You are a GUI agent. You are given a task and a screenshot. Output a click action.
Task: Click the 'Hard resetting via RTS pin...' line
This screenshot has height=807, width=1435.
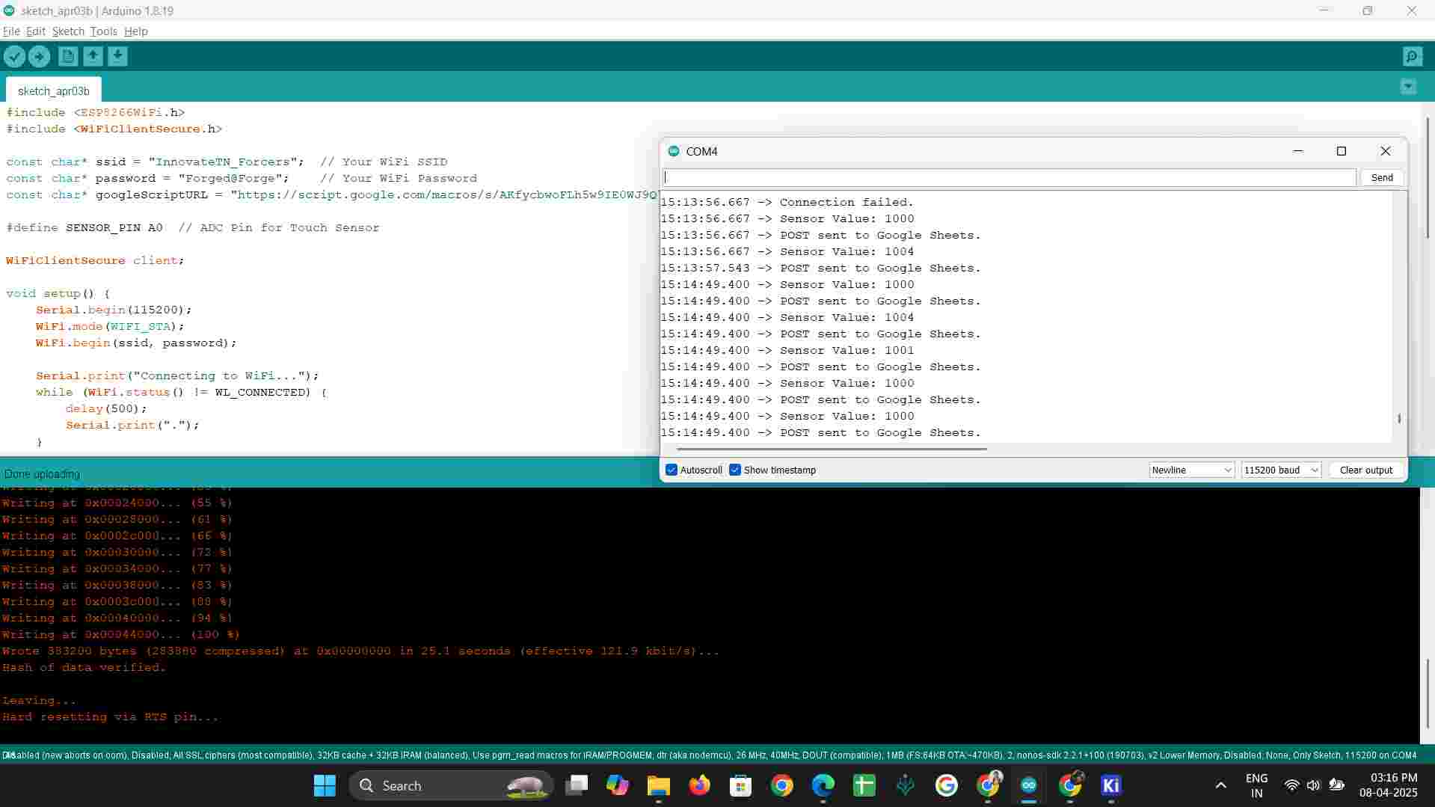coord(110,717)
